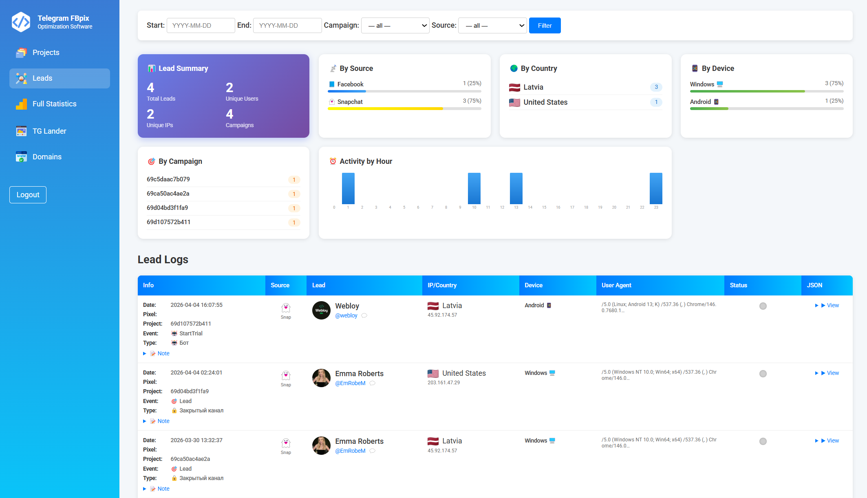Click the Domains sidebar icon
The image size is (867, 498).
[21, 157]
